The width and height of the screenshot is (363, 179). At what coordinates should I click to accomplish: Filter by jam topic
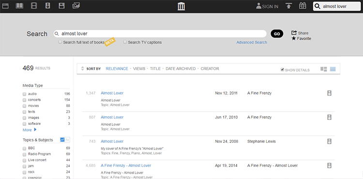(24, 166)
